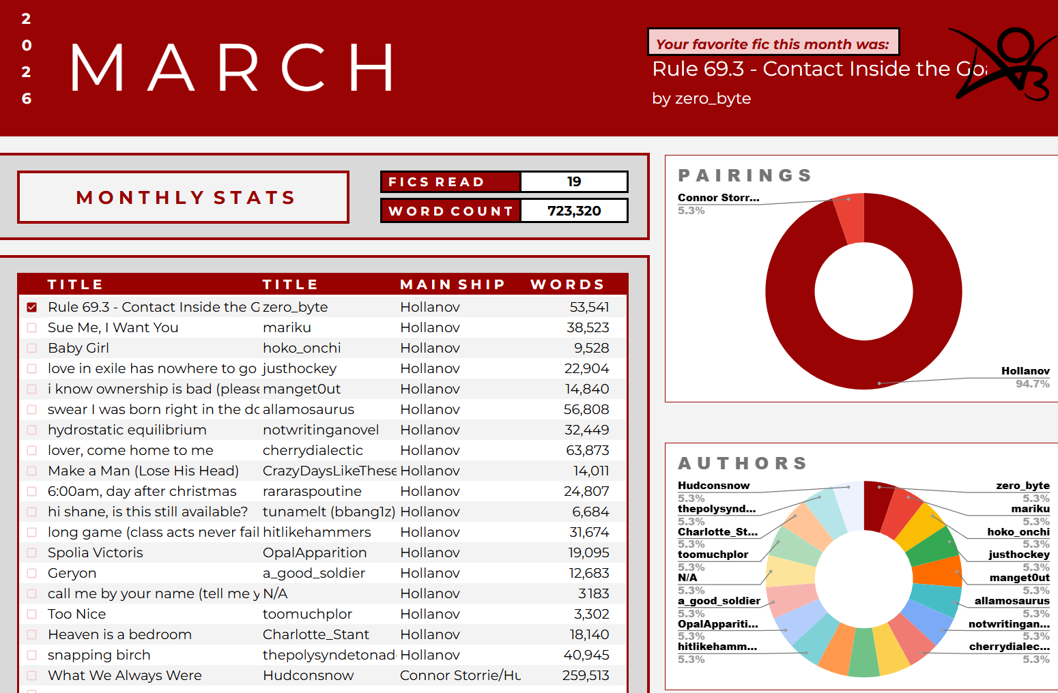Uncheck the Rule 69.3 favorite checkbox
This screenshot has width=1058, height=693.
tap(31, 307)
